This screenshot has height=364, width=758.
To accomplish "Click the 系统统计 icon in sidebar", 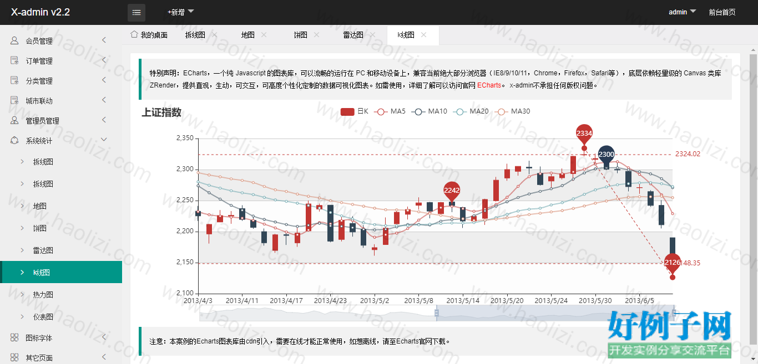I will [14, 141].
